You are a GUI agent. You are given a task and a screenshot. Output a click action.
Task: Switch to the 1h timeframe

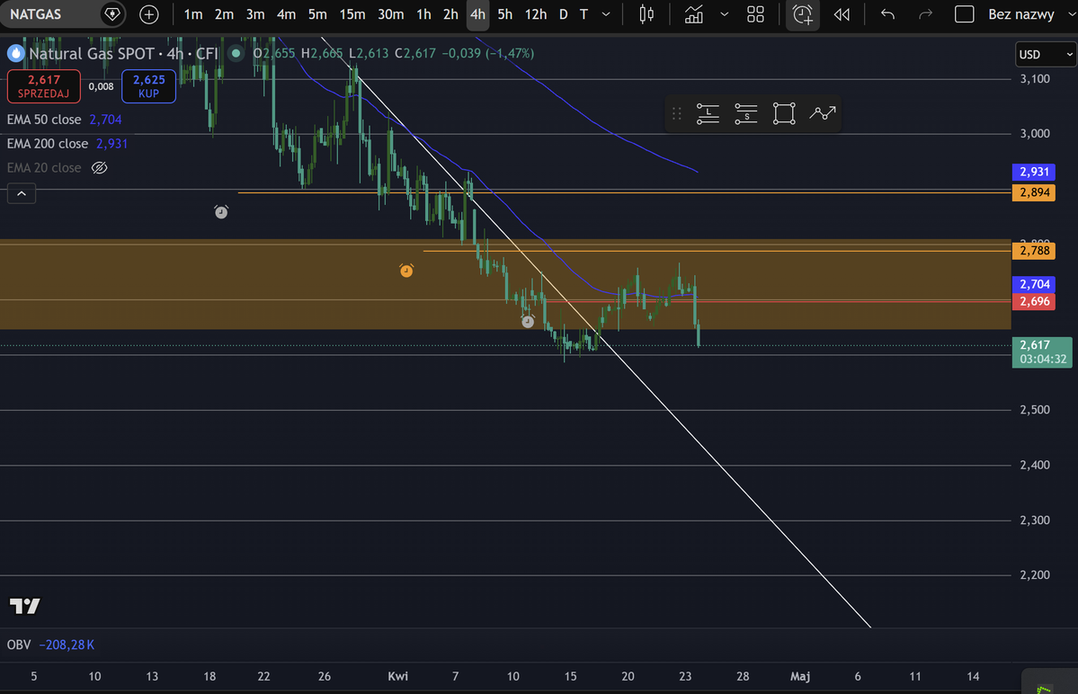(x=423, y=14)
